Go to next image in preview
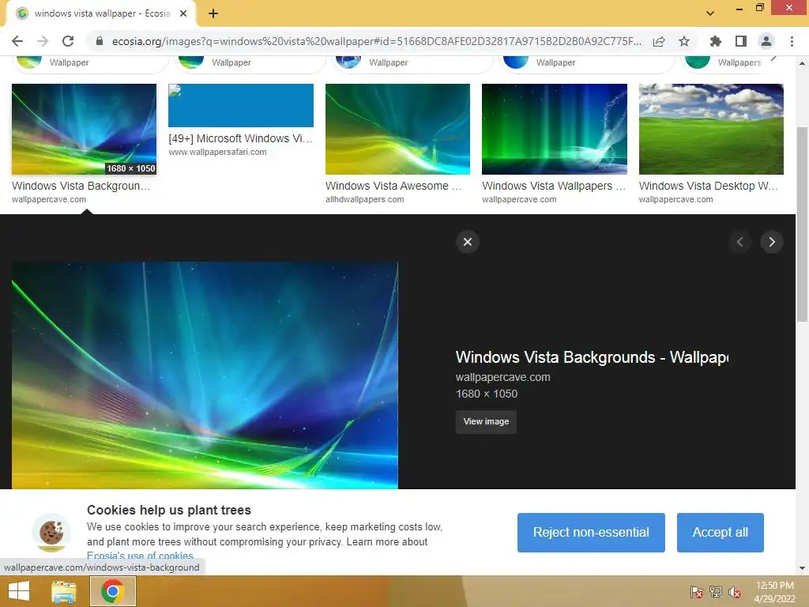This screenshot has height=607, width=809. 772,242
